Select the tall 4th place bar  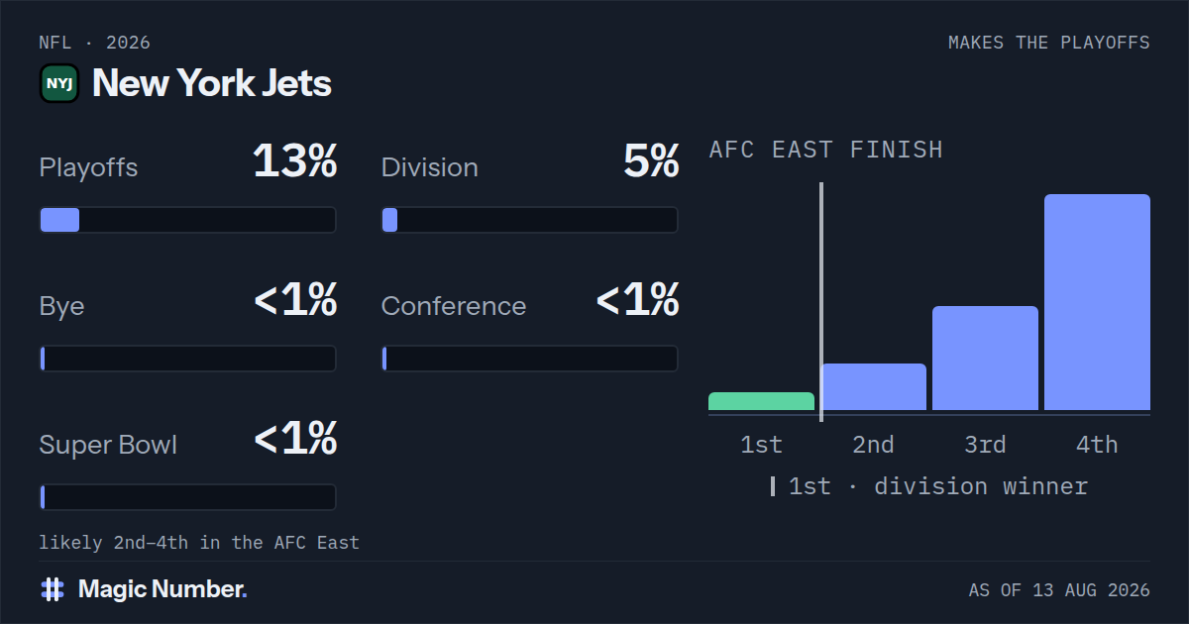[1098, 302]
